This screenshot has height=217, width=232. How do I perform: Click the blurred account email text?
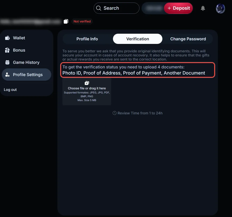click(31, 22)
